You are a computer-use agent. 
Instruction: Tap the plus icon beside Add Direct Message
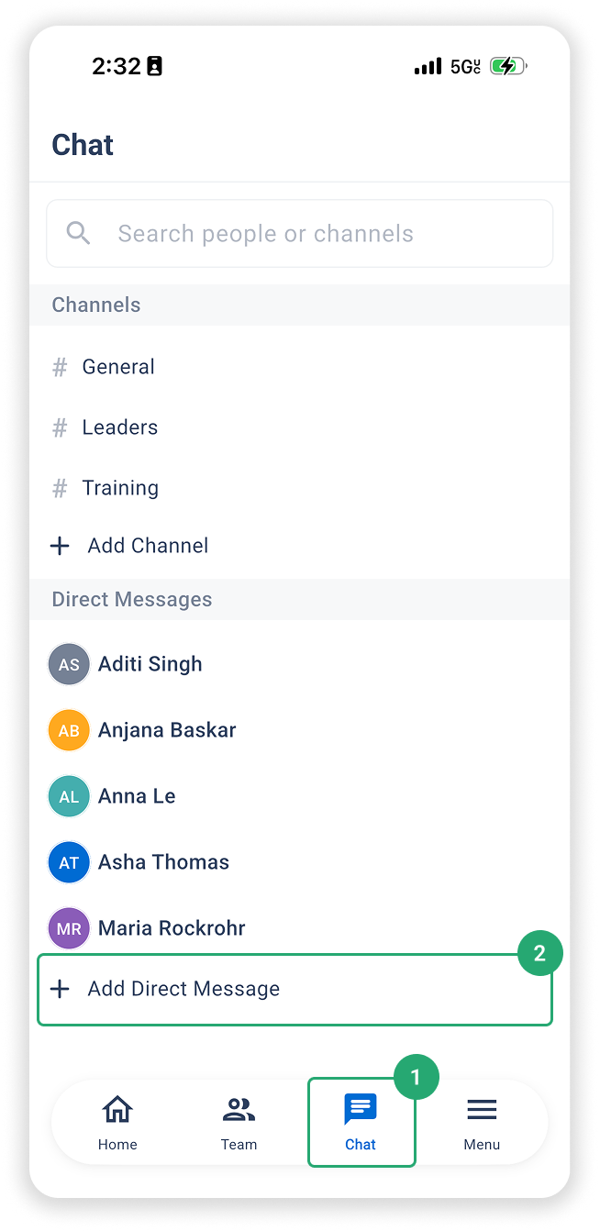pos(60,989)
